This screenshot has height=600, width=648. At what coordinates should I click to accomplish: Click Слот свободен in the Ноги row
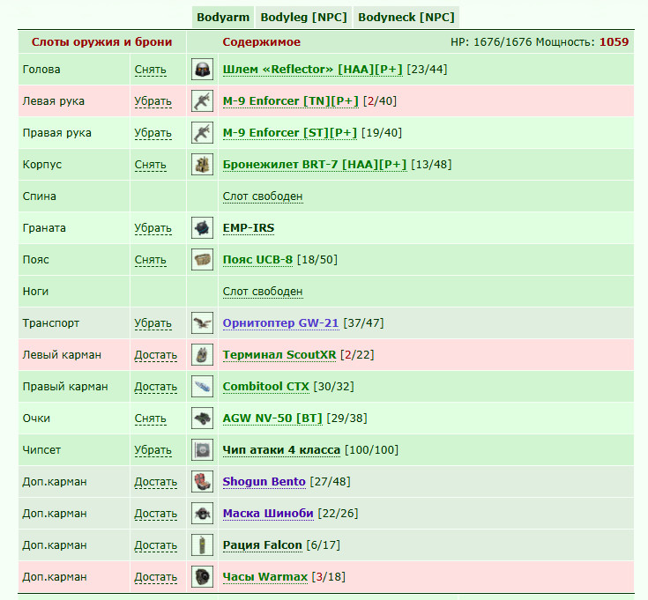pyautogui.click(x=263, y=292)
